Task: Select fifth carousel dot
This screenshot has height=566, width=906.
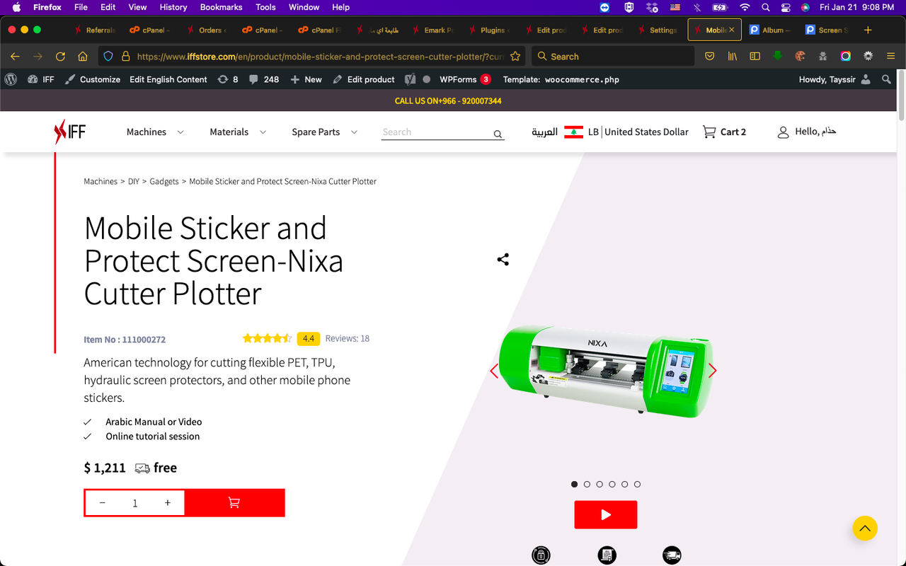Action: (x=624, y=484)
